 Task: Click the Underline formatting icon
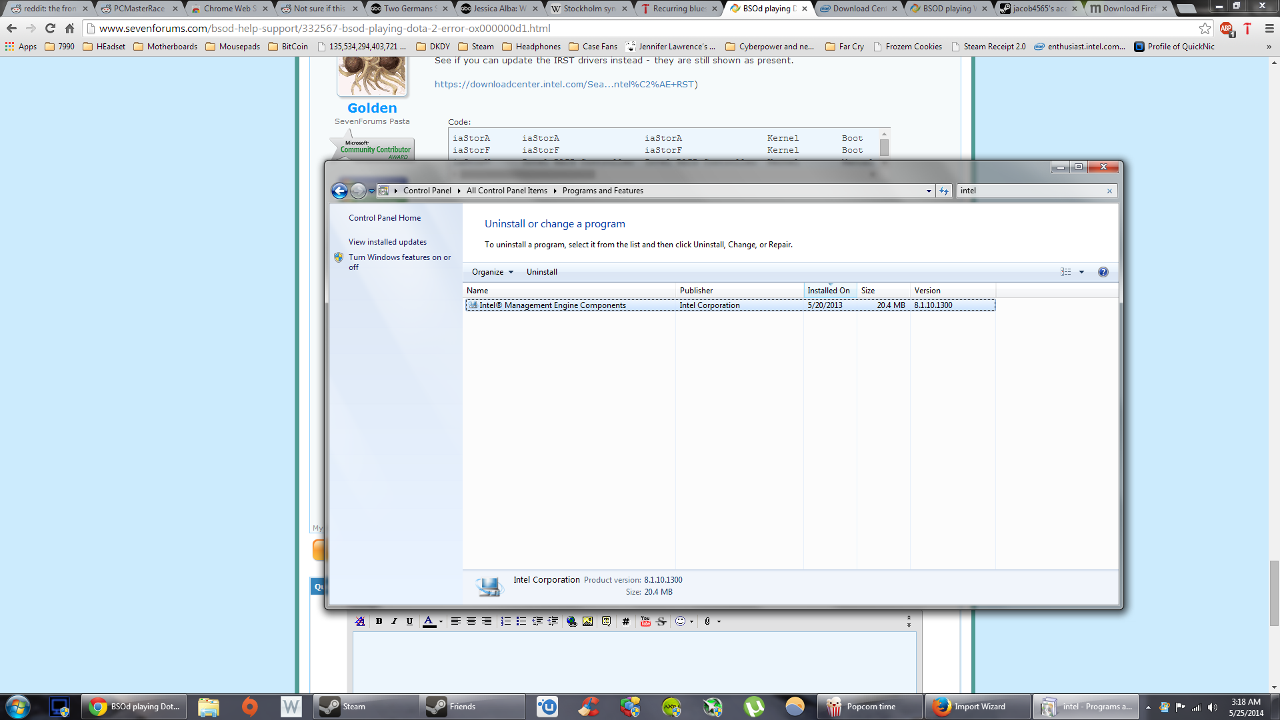409,621
